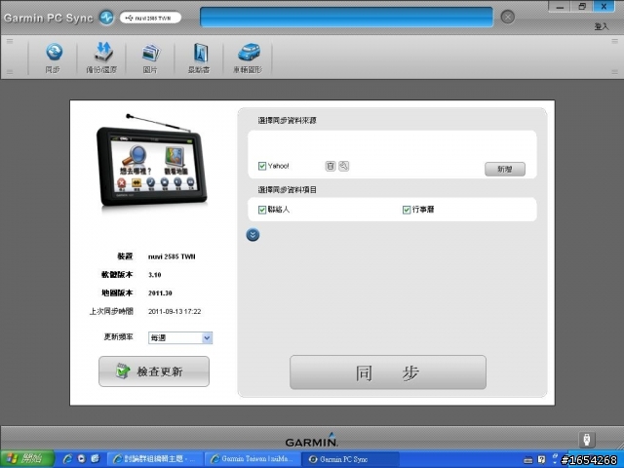This screenshot has width=624, height=468.
Task: Toggle the 行事曆 calendar checkbox
Action: (x=407, y=210)
